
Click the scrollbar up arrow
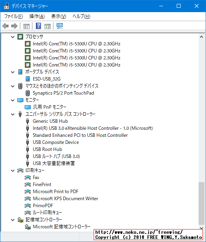click(x=201, y=37)
